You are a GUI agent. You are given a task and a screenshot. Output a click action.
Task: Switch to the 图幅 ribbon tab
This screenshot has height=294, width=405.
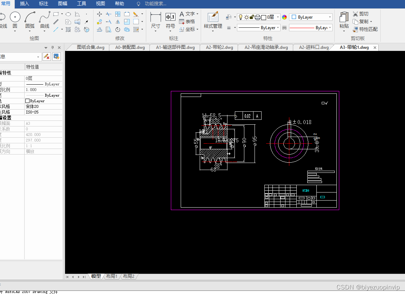(x=63, y=4)
